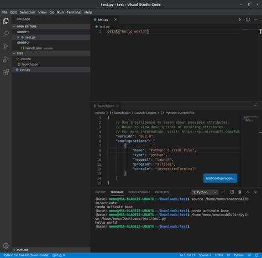Create a new terminal with plus icon

click(224, 192)
